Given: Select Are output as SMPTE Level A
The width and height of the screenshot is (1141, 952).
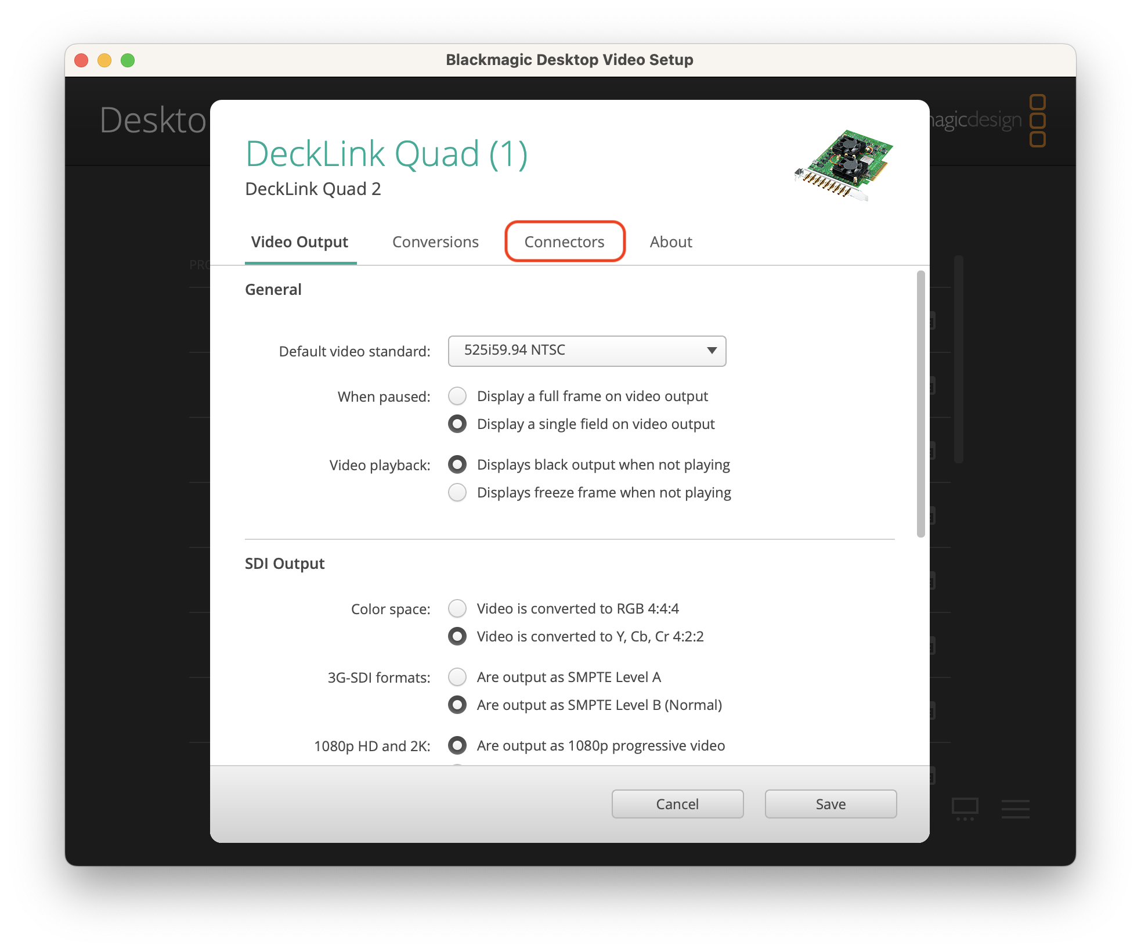Looking at the screenshot, I should click(457, 677).
